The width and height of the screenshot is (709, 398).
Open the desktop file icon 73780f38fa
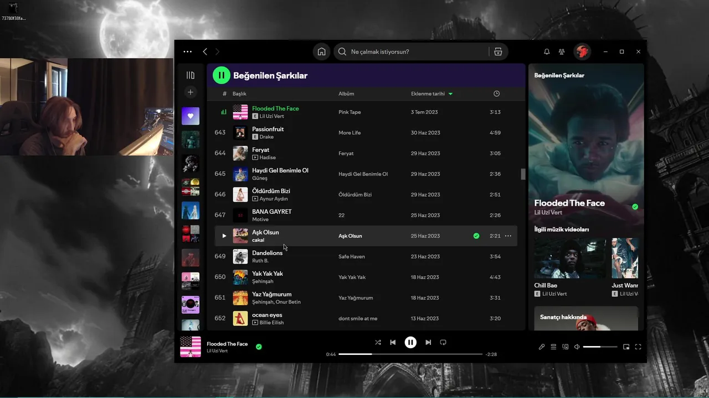pyautogui.click(x=13, y=12)
